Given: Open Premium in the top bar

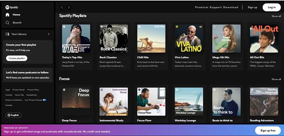Looking at the screenshot, I should [x=202, y=7].
